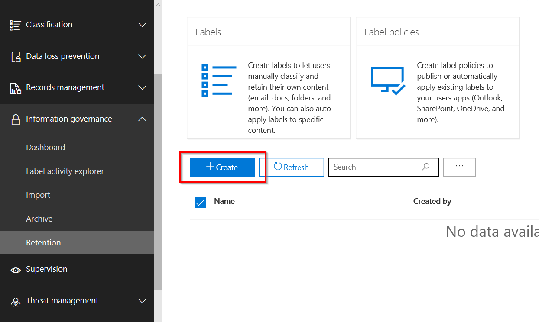Image resolution: width=539 pixels, height=322 pixels.
Task: Navigate to the Archive section
Action: point(39,219)
